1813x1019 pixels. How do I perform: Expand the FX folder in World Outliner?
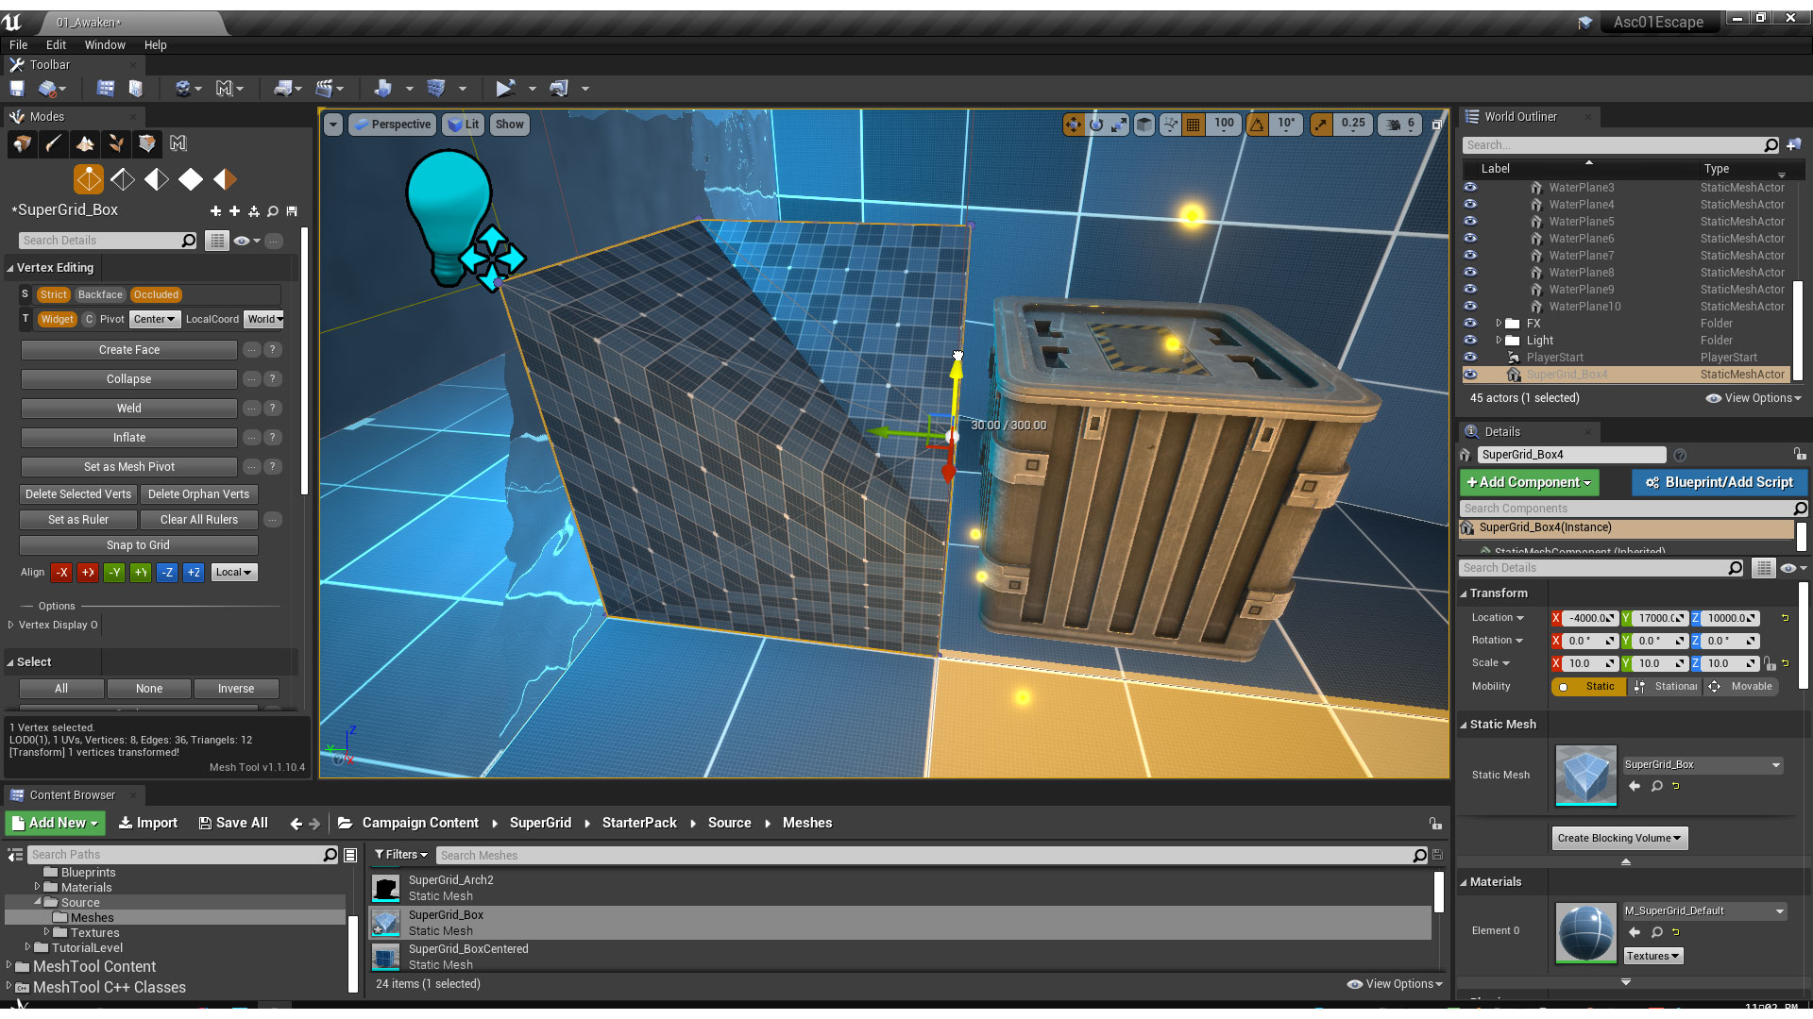coord(1499,324)
